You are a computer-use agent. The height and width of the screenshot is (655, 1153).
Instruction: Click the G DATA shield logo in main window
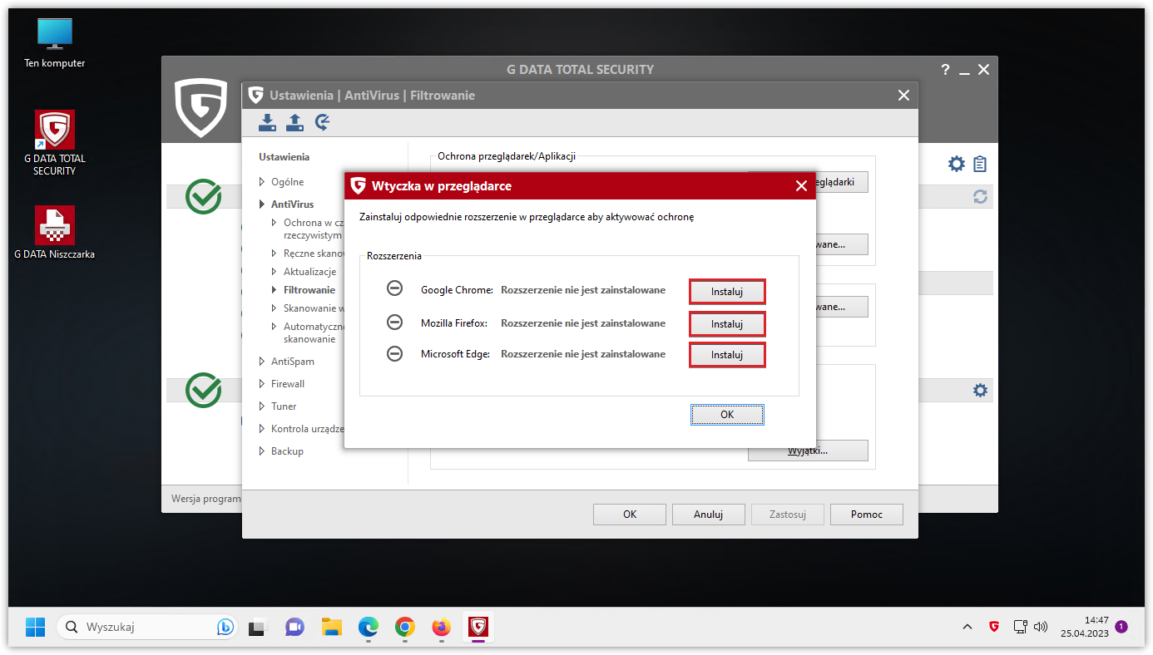200,108
